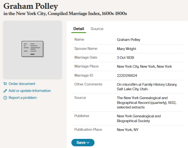Open Add or update information link
The height and width of the screenshot is (148, 188).
coord(29,91)
